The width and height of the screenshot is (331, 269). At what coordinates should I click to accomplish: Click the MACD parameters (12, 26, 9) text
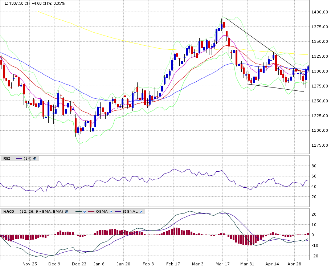click(42, 211)
